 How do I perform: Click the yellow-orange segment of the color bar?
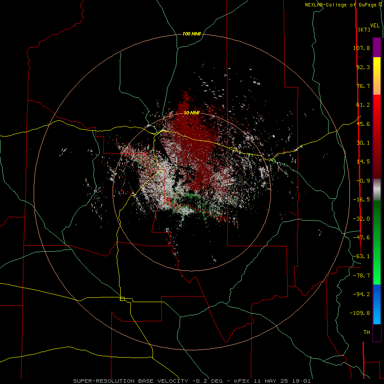click(377, 76)
